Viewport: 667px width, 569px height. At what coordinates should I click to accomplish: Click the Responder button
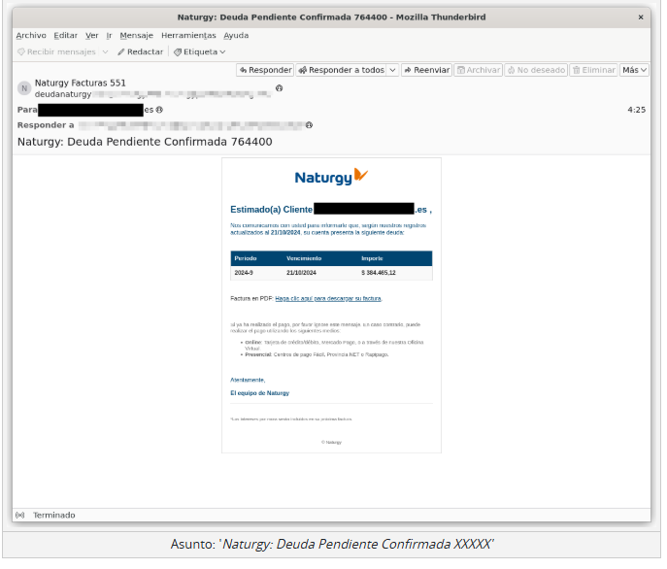[266, 70]
